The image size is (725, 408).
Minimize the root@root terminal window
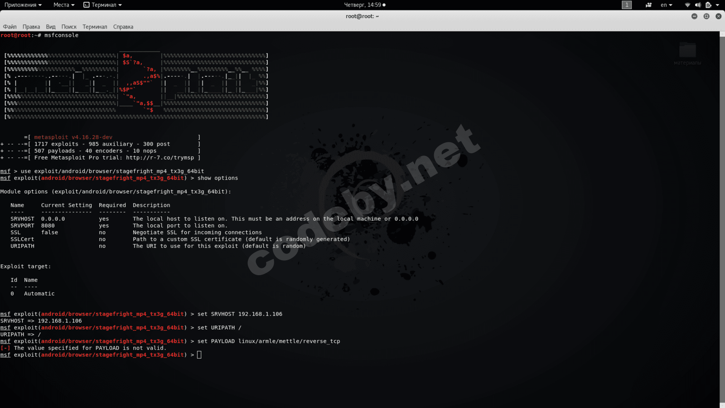(694, 16)
